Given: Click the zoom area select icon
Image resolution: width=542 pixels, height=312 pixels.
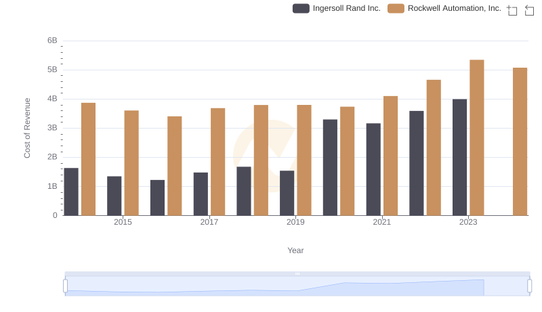Looking at the screenshot, I should pyautogui.click(x=512, y=10).
